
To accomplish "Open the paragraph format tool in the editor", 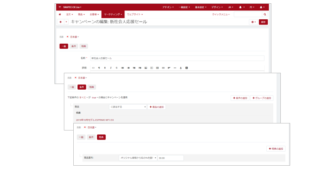I will tap(99, 68).
